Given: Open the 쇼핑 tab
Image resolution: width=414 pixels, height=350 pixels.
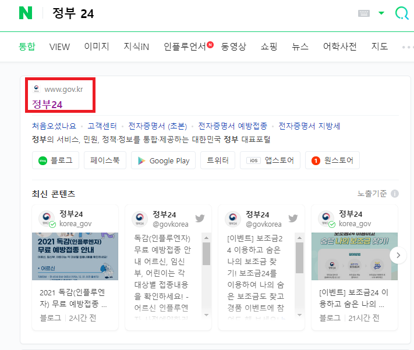Looking at the screenshot, I should (x=269, y=47).
